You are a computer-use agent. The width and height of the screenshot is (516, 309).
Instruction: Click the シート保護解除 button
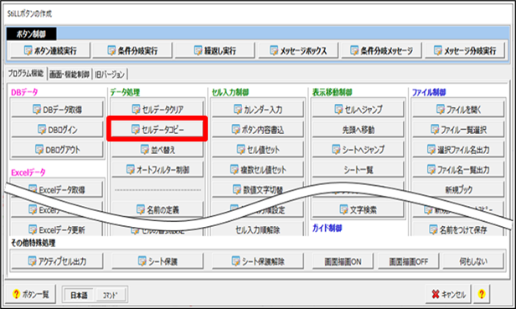258,261
